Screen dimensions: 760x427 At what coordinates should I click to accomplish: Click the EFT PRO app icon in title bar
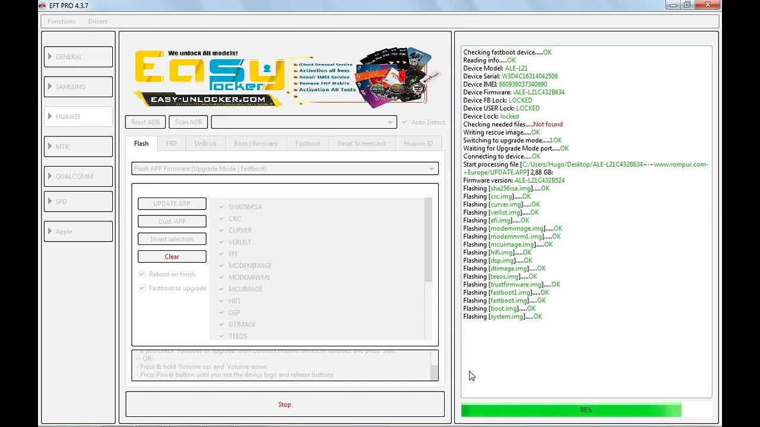tap(42, 5)
